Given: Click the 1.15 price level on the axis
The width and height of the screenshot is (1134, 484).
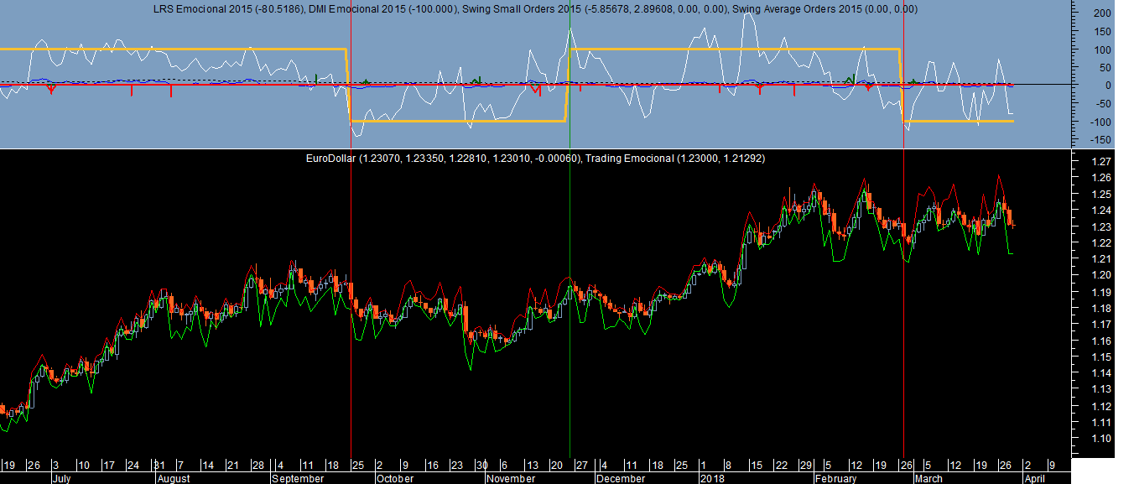Looking at the screenshot, I should (1101, 357).
